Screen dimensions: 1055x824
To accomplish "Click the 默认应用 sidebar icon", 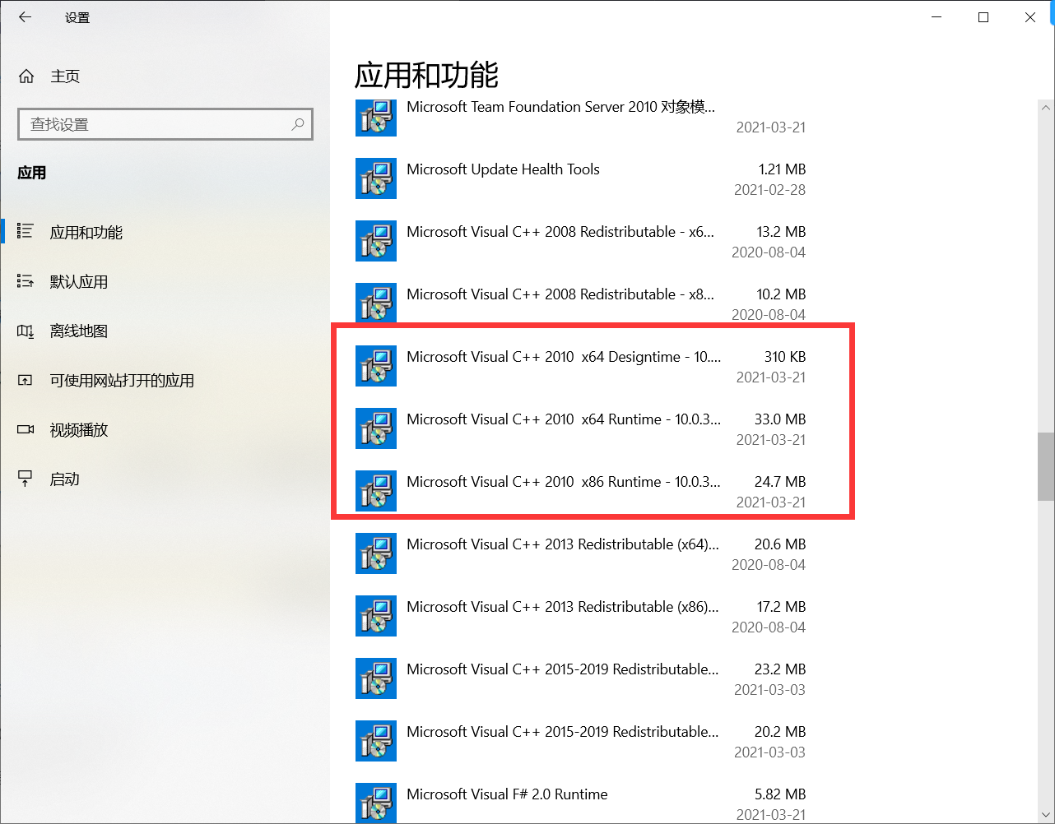I will pos(26,281).
